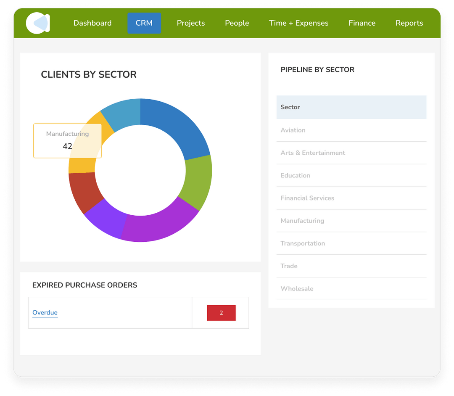Open the Reports menu item
Image resolution: width=454 pixels, height=396 pixels.
[x=409, y=23]
